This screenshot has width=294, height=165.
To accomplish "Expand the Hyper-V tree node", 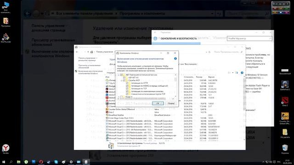I will (119, 97).
